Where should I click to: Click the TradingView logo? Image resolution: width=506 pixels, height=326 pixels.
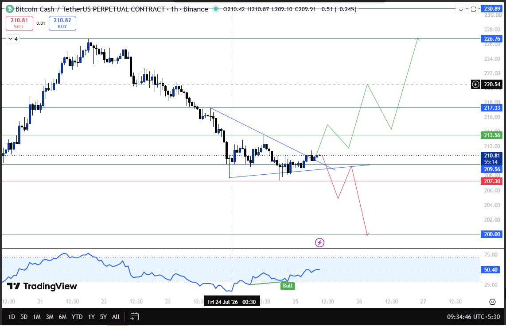click(x=42, y=286)
